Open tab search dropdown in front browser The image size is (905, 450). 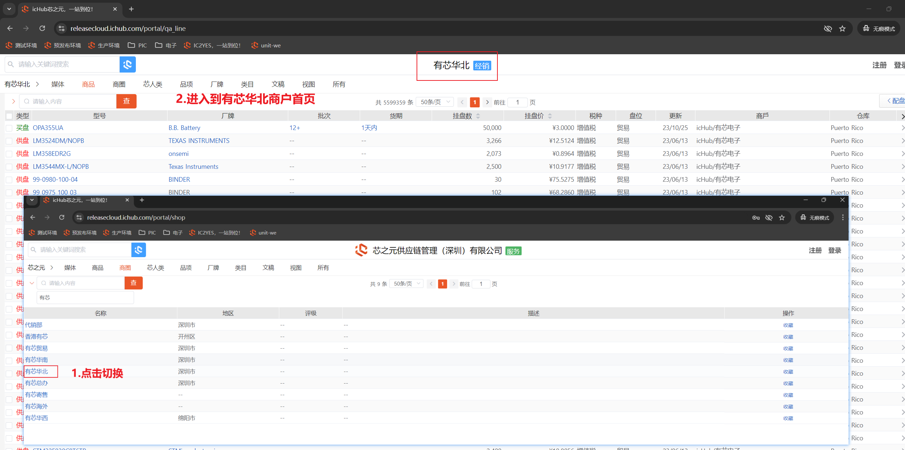pos(32,200)
